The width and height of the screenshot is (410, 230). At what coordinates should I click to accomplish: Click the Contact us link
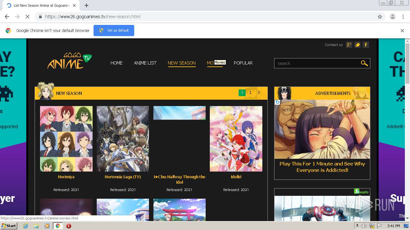(x=333, y=45)
